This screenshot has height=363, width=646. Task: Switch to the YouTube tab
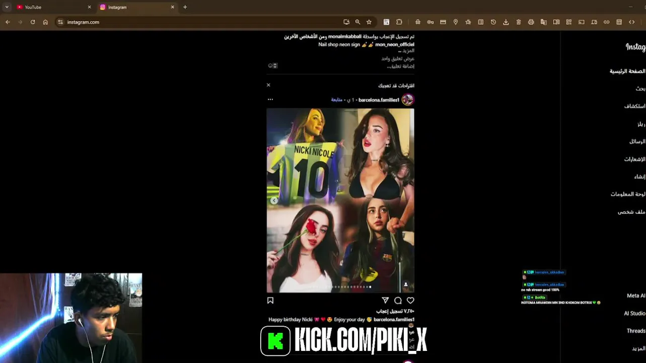[x=53, y=7]
